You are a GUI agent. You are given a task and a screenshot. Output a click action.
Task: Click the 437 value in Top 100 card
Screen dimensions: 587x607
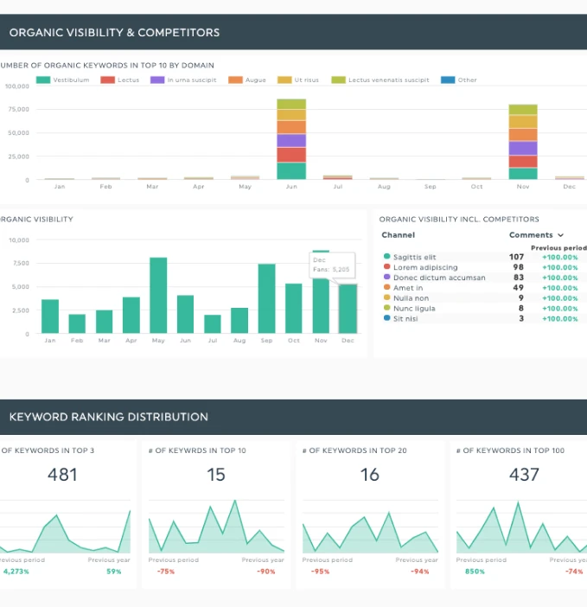pyautogui.click(x=524, y=475)
